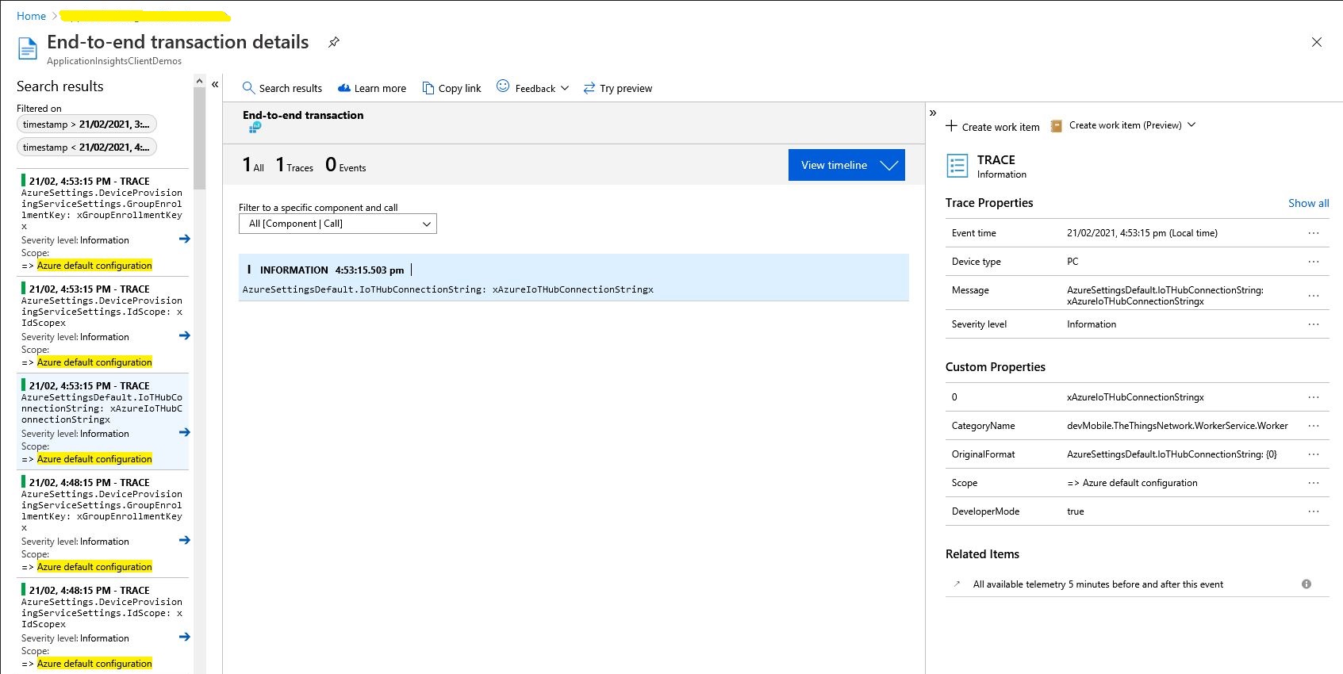Collapse the search results panel with double chevron
This screenshot has height=674, width=1343.
215,85
